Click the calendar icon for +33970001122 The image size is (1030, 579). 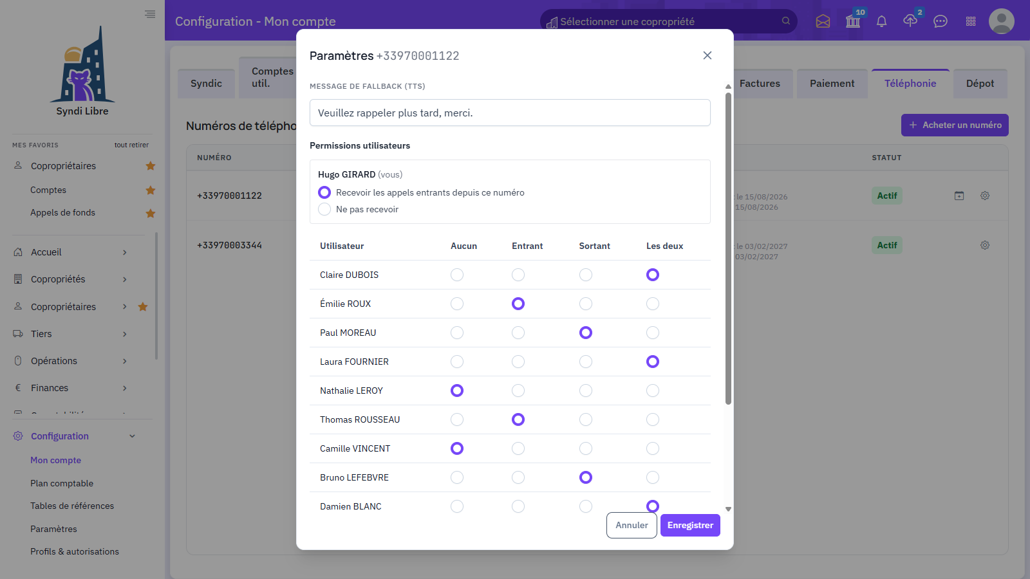pos(959,196)
